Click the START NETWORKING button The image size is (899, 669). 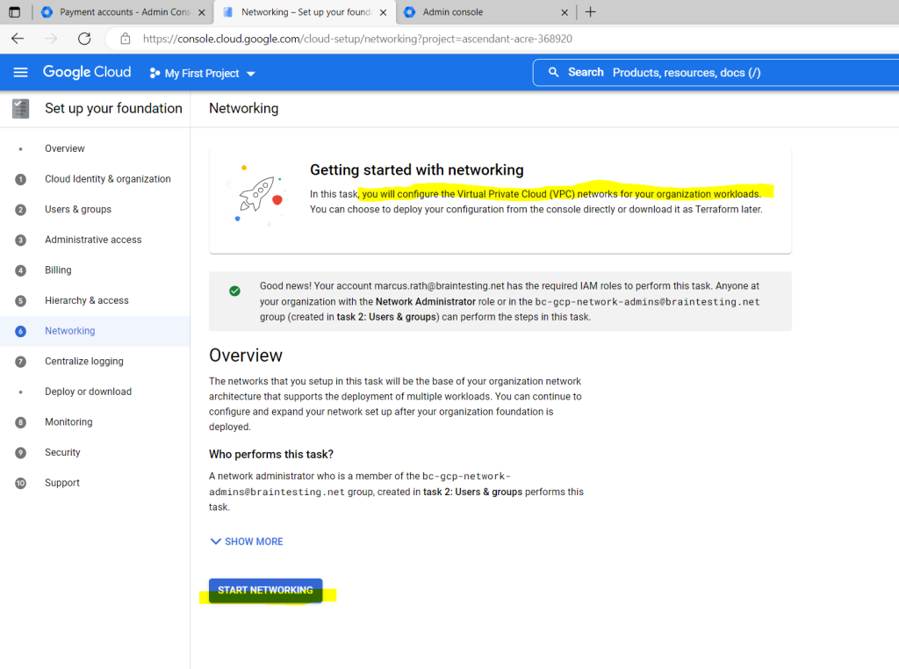tap(265, 590)
